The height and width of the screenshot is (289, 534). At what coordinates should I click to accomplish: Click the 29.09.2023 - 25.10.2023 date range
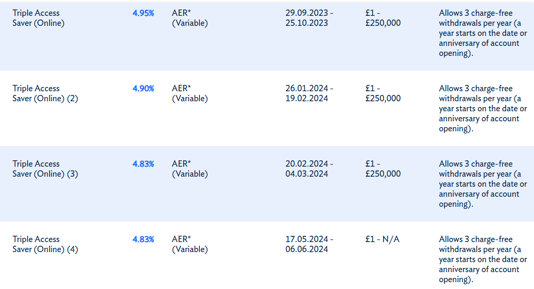pos(309,18)
